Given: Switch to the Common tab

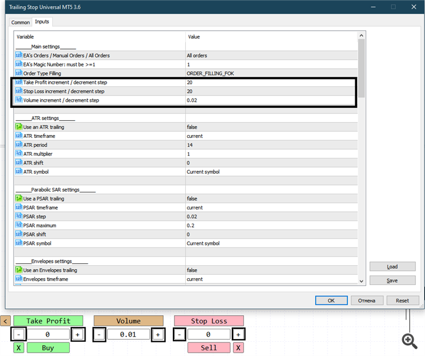Looking at the screenshot, I should pyautogui.click(x=20, y=22).
